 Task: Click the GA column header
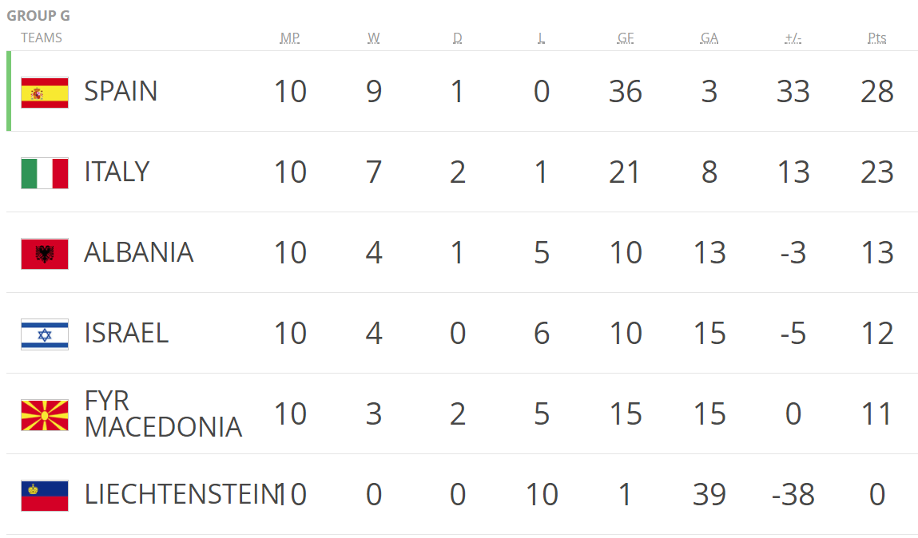click(709, 38)
